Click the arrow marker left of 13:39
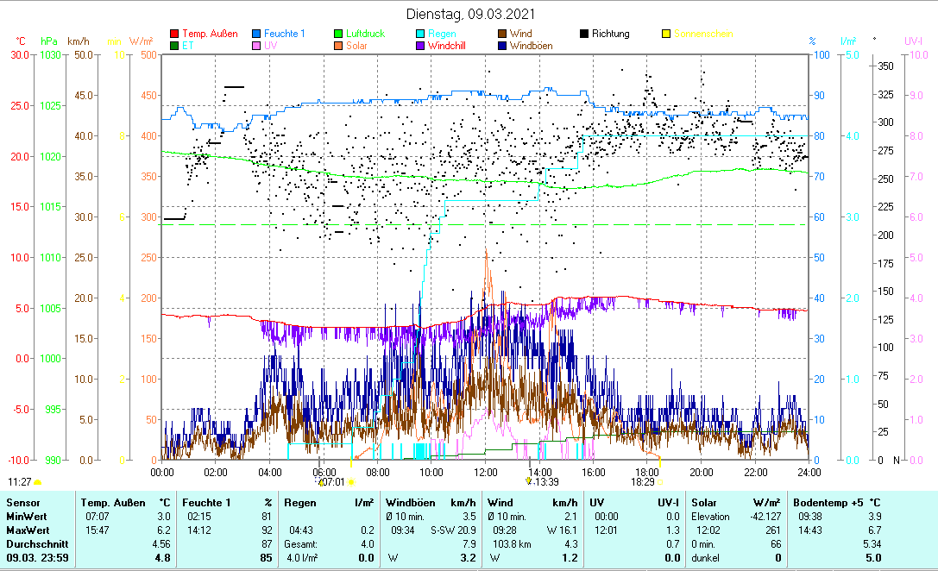The height and width of the screenshot is (571, 938). click(528, 482)
